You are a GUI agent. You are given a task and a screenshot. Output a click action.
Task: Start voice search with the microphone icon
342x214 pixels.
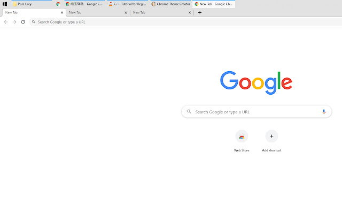click(x=324, y=112)
